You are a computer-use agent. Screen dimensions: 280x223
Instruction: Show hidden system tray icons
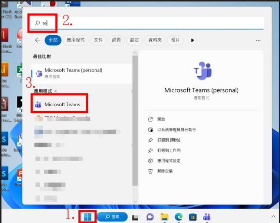pos(274,216)
